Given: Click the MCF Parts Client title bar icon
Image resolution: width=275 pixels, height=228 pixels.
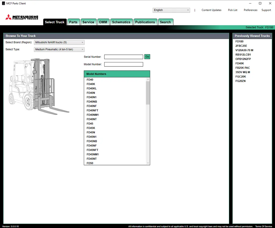Looking at the screenshot, I should click(x=3, y=3).
